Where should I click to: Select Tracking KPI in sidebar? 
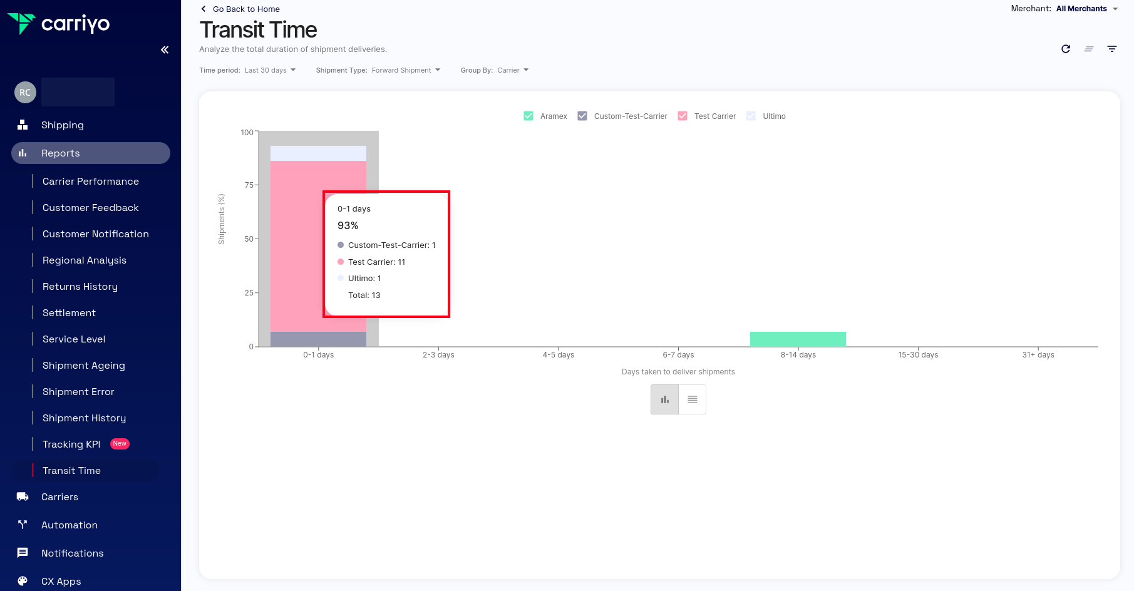click(x=71, y=444)
